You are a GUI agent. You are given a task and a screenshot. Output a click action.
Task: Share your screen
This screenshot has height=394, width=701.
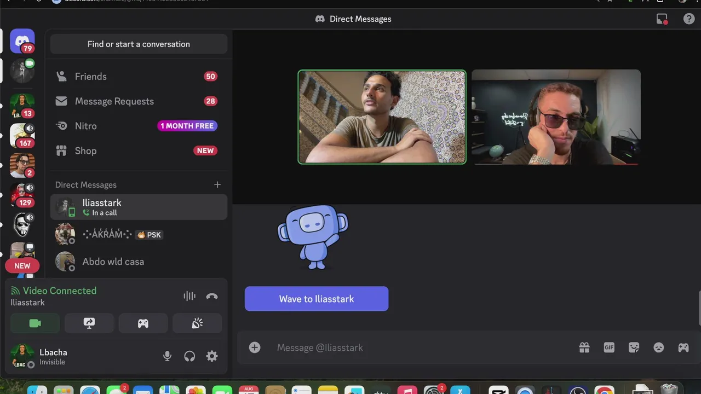[x=89, y=323]
